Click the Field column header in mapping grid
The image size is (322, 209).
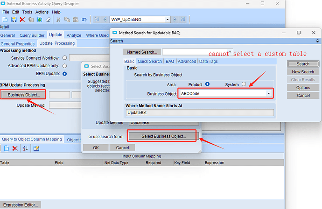78,163
